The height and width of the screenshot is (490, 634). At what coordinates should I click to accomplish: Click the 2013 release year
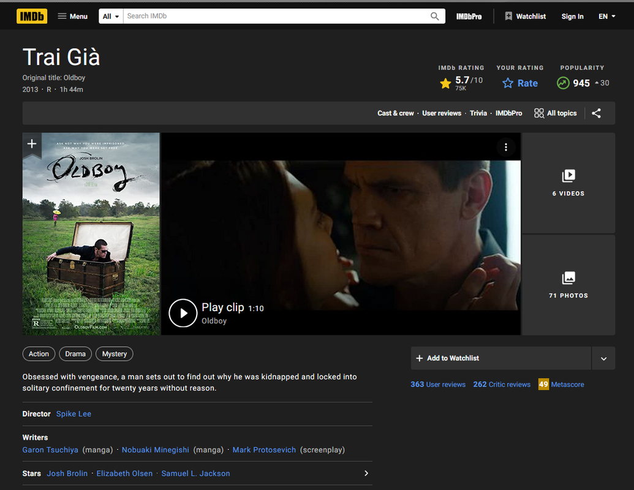click(x=31, y=90)
